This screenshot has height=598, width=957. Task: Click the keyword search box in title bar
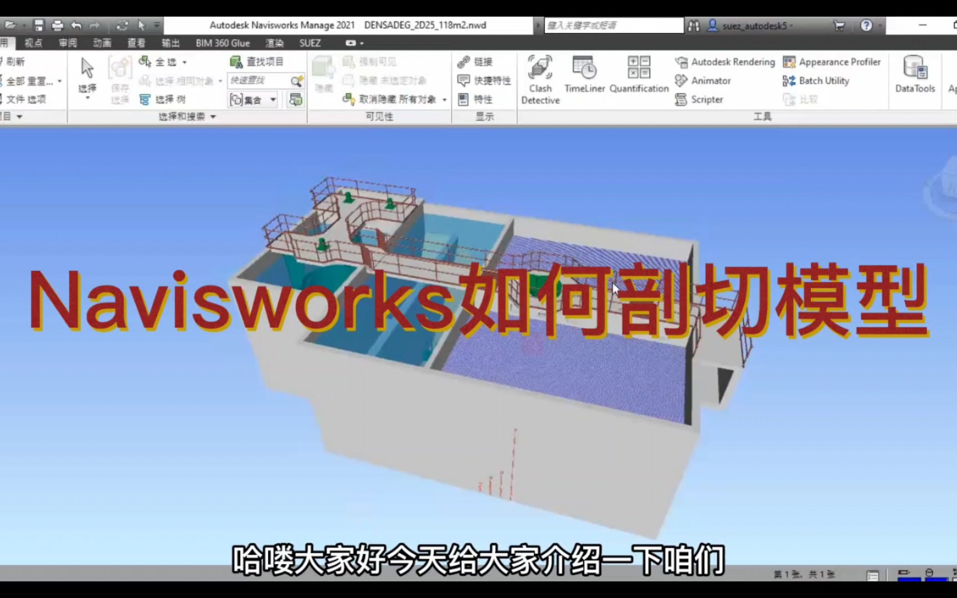[614, 25]
